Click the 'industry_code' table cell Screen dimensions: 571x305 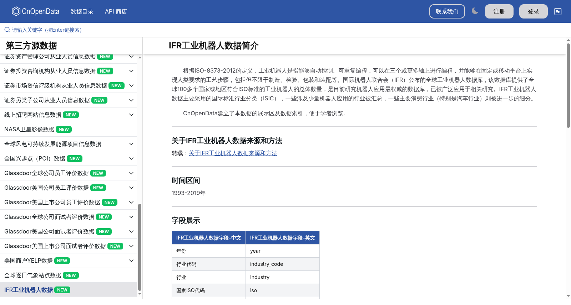click(x=283, y=264)
